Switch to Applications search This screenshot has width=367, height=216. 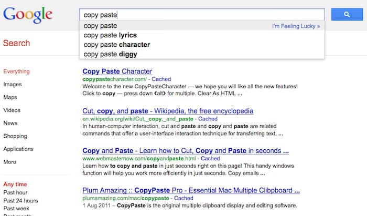(18, 149)
